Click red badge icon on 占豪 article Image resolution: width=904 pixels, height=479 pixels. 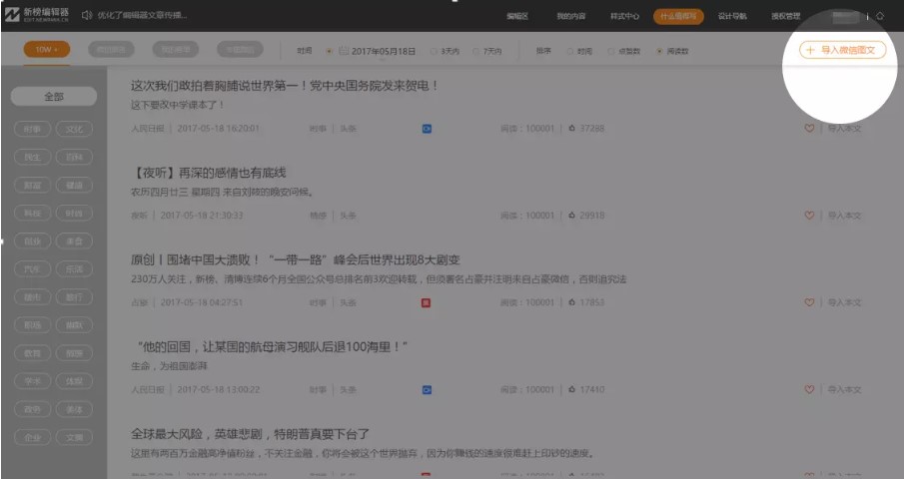tap(427, 302)
